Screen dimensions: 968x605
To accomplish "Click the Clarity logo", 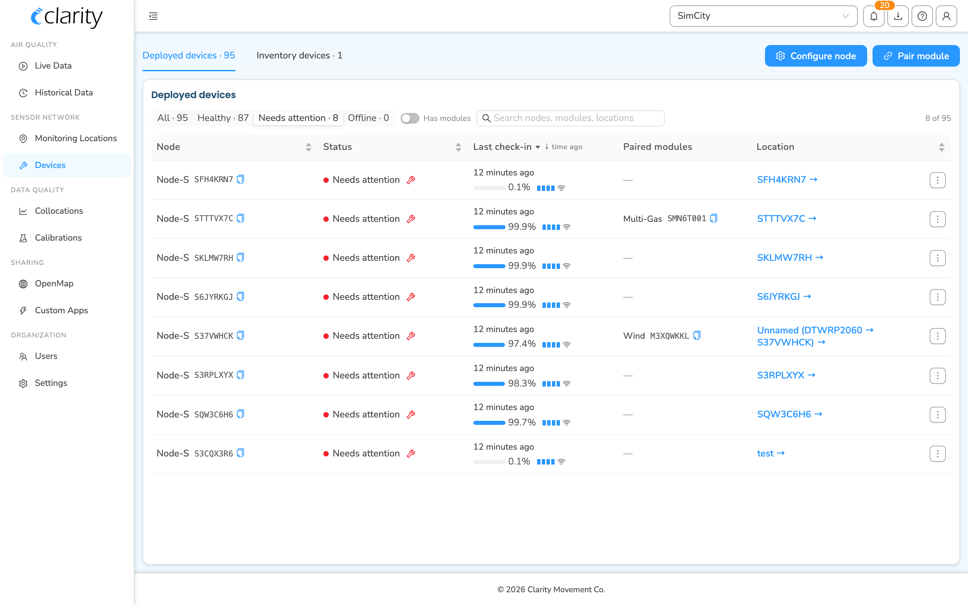I will pyautogui.click(x=67, y=17).
